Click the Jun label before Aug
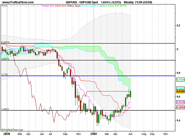The height and width of the screenshot is (140, 187). click(130, 134)
